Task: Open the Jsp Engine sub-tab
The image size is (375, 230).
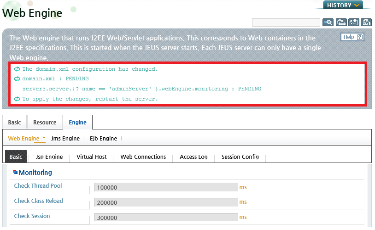Action: pyautogui.click(x=49, y=157)
